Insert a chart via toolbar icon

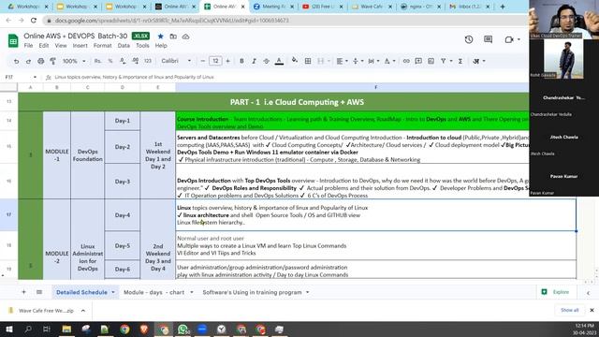point(431,61)
